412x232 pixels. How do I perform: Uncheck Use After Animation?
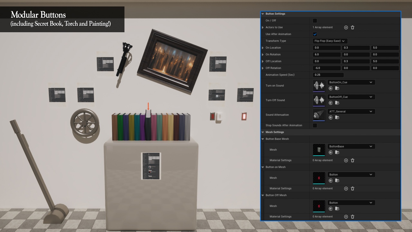315,34
